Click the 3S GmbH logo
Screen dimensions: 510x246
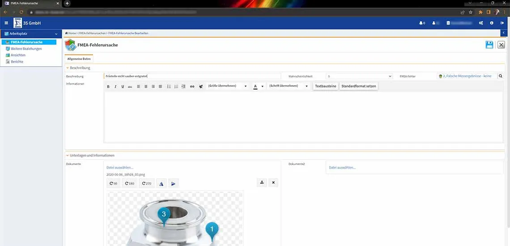click(x=17, y=23)
